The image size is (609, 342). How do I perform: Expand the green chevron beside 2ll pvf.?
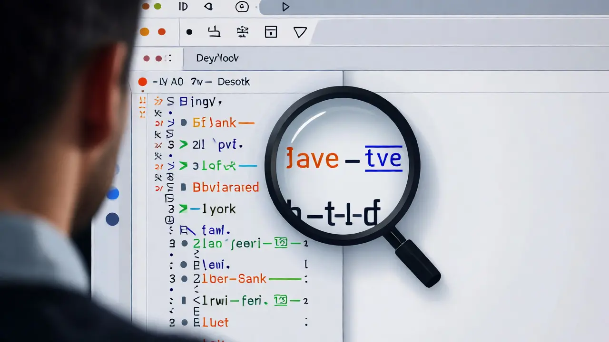click(x=183, y=145)
